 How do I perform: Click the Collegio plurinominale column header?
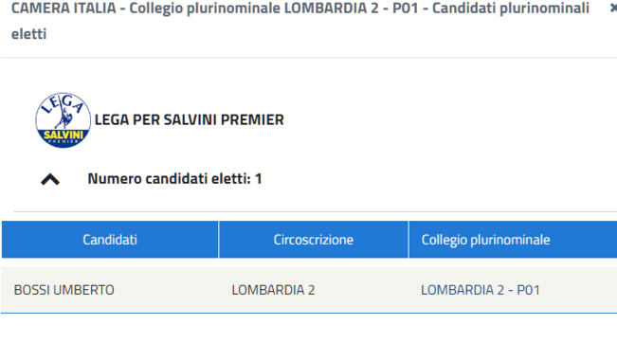pos(485,240)
